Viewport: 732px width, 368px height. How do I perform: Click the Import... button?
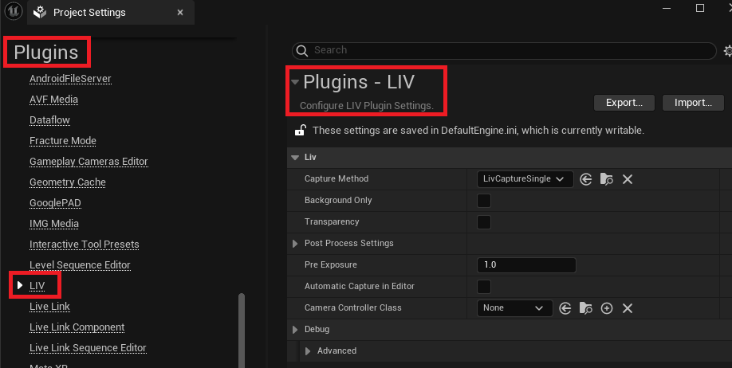692,103
